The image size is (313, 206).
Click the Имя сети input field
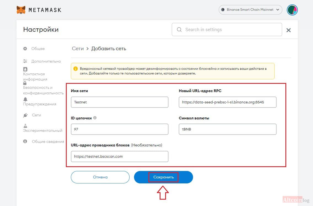click(120, 102)
